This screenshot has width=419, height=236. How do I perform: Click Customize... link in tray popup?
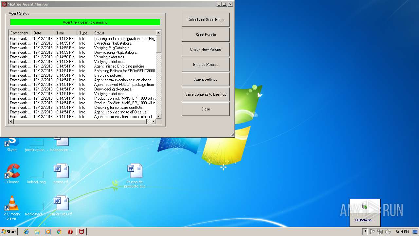[x=365, y=220]
